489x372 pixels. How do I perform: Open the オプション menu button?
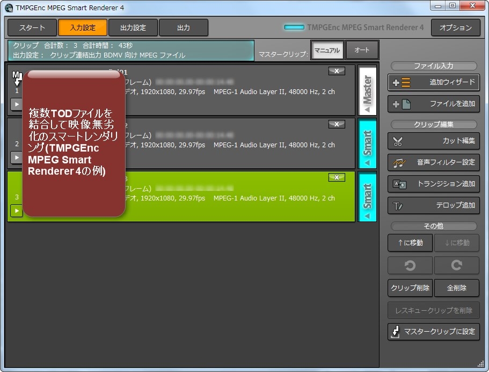tap(456, 28)
